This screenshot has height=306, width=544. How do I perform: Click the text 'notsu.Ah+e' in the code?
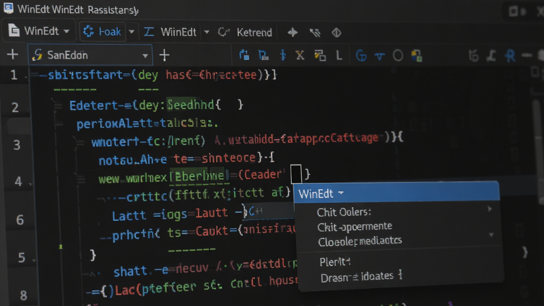132,160
